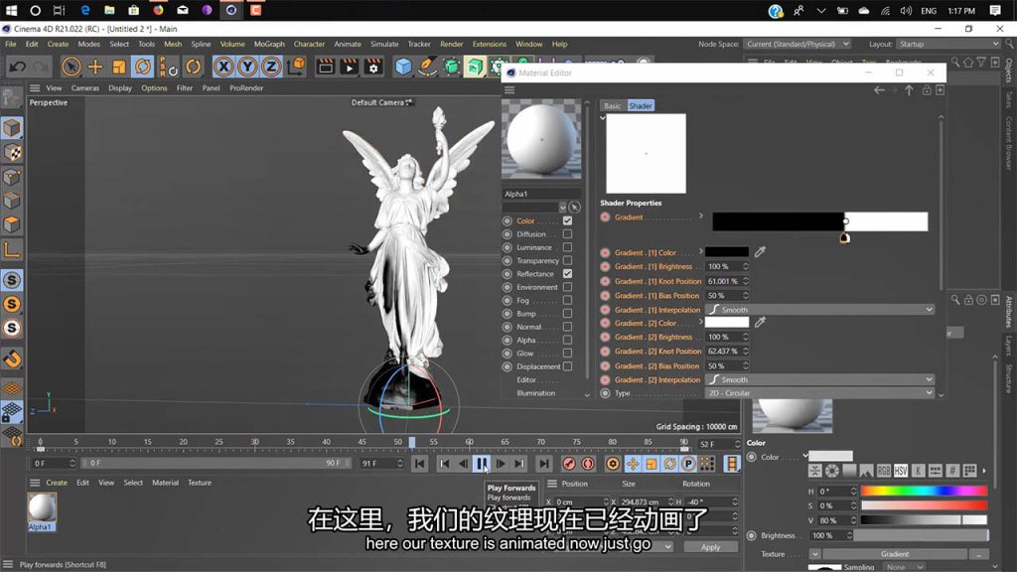
Task: Switch to the Basic tab
Action: [612, 105]
